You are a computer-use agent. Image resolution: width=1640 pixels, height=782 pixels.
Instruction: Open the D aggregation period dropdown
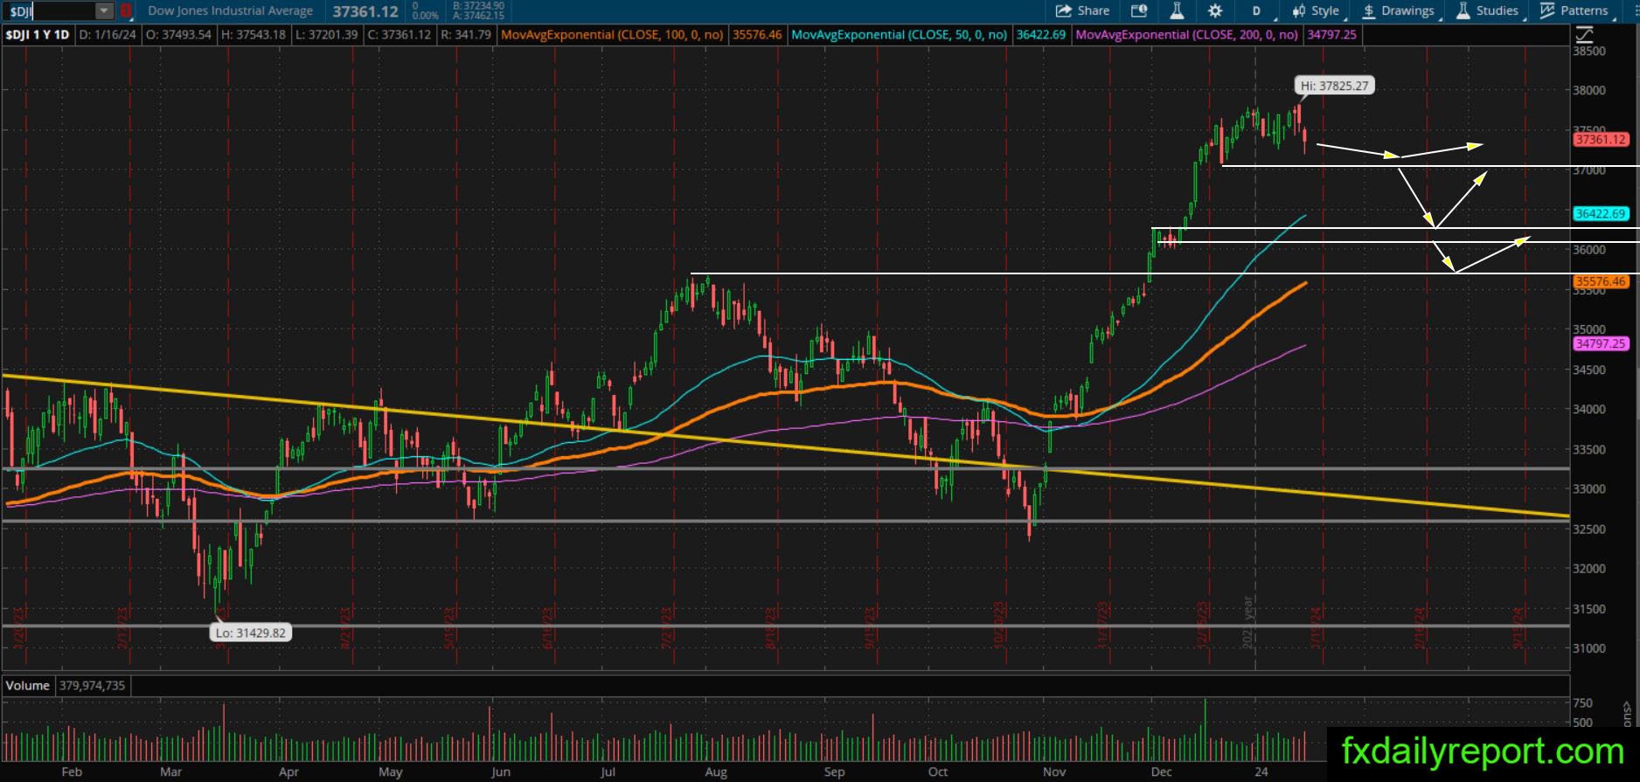point(1259,10)
